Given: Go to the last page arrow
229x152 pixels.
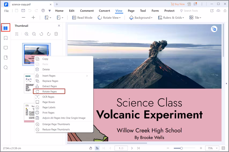Looking at the screenshot, I should pos(138,148).
